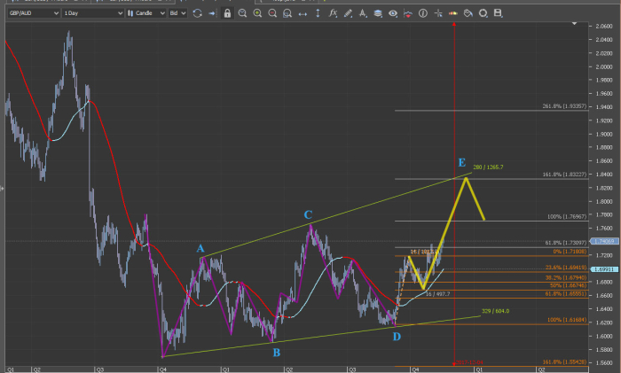621x373 pixels.
Task: Click the orange 0% (1.71808) retracement label
Action: click(570, 252)
